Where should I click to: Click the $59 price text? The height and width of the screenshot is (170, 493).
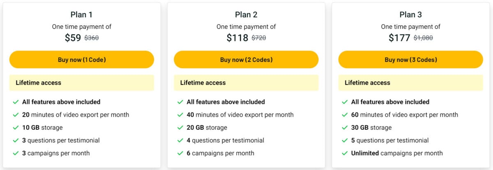73,38
